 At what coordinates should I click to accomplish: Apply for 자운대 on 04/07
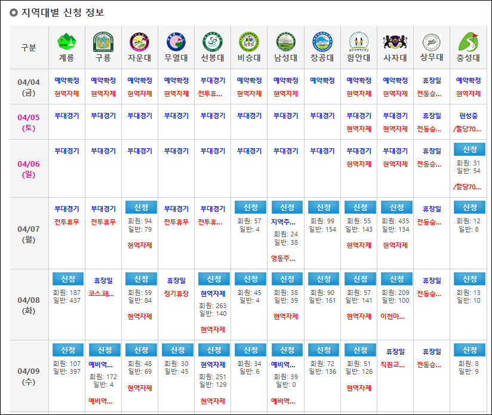tap(141, 207)
